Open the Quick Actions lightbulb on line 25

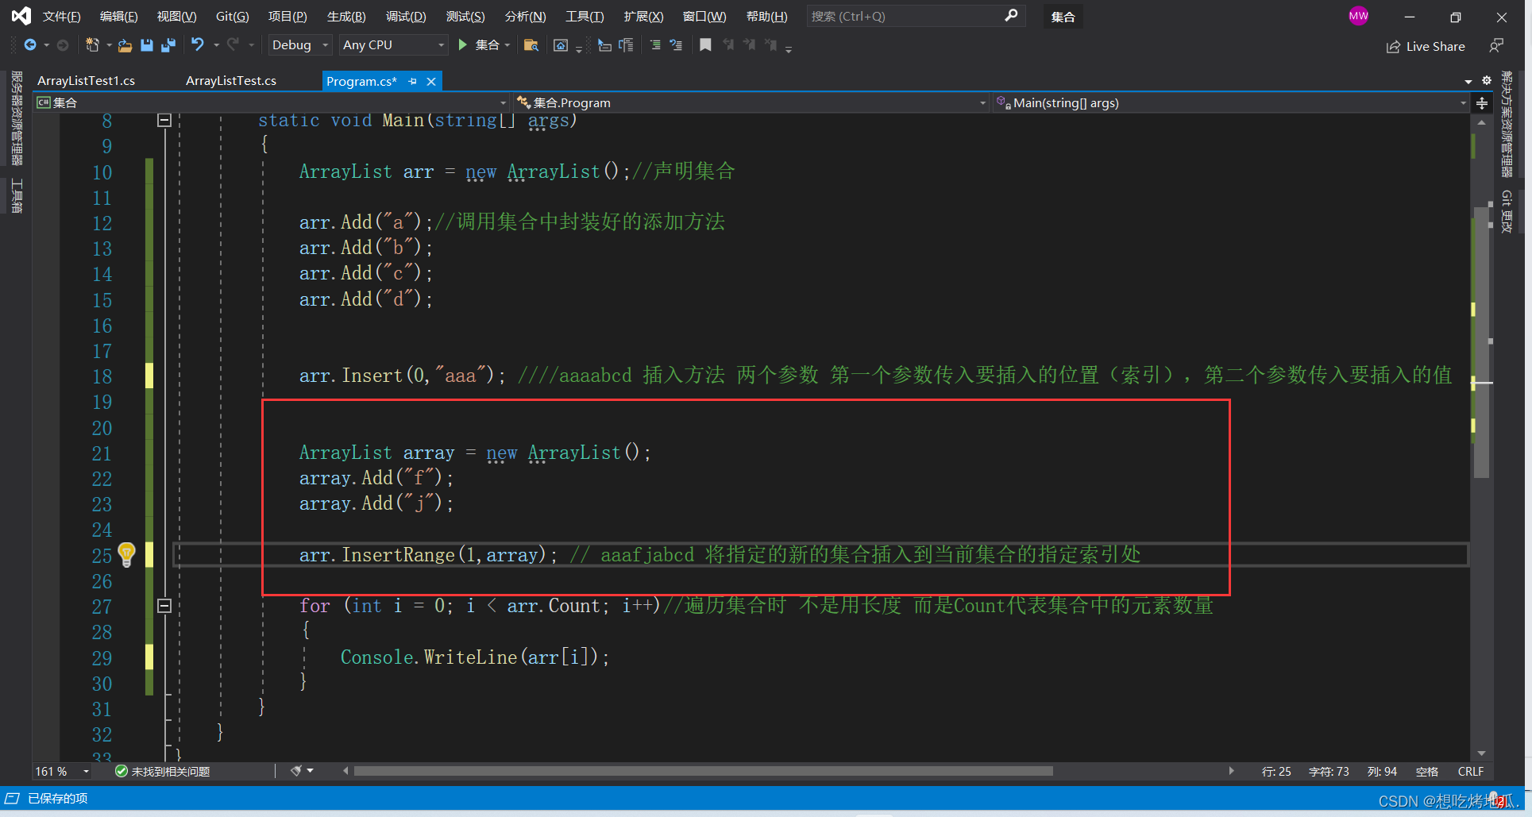click(x=127, y=555)
